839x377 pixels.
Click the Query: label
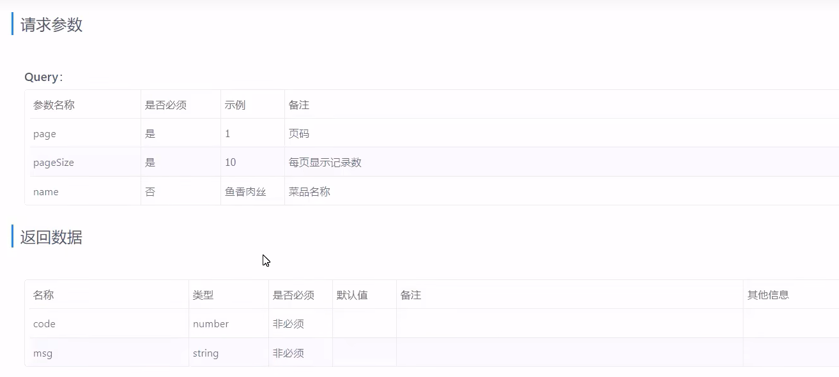[43, 77]
